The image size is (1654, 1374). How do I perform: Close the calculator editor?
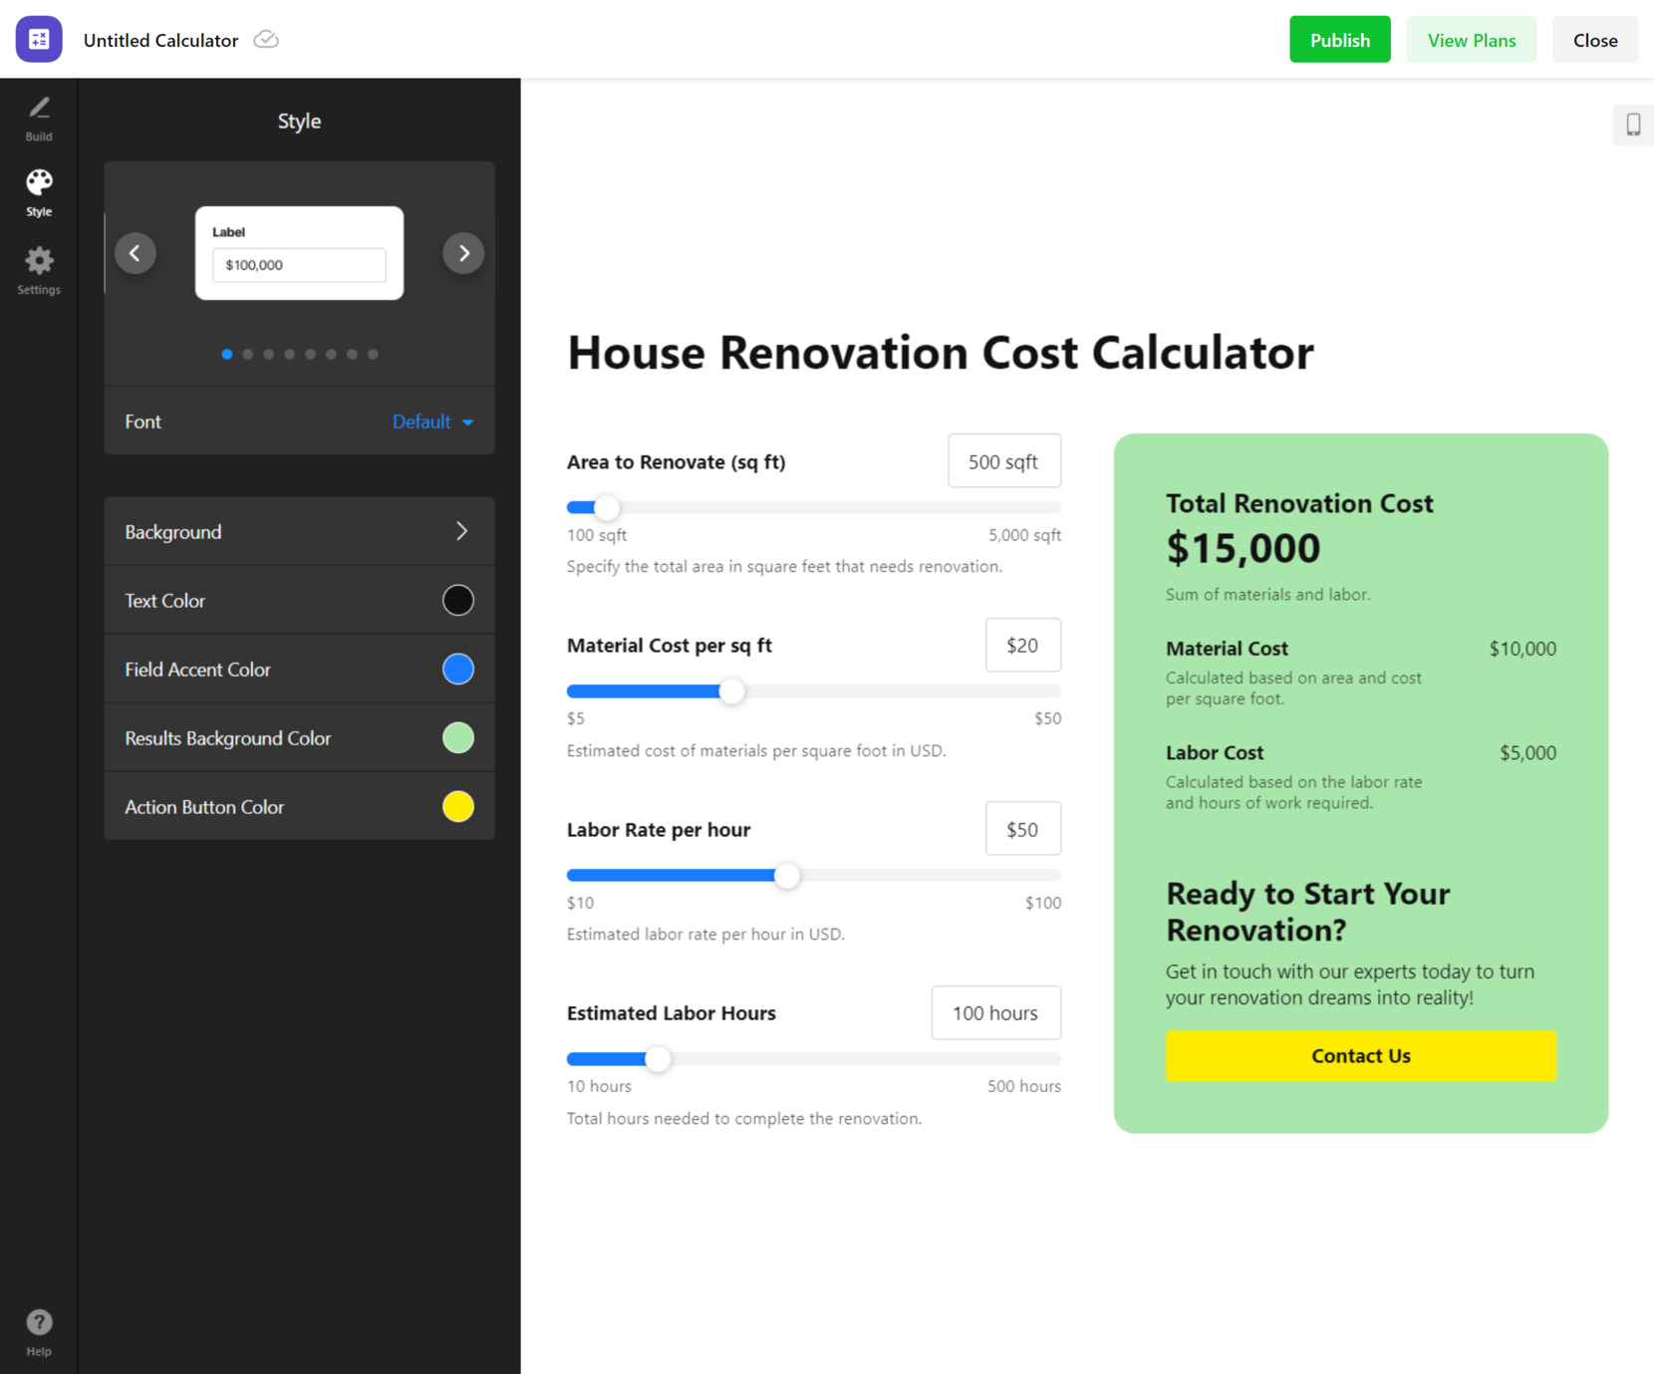click(1594, 40)
